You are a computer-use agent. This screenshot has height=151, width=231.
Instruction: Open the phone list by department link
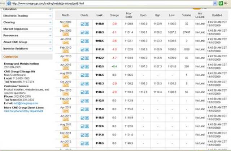[23, 111]
